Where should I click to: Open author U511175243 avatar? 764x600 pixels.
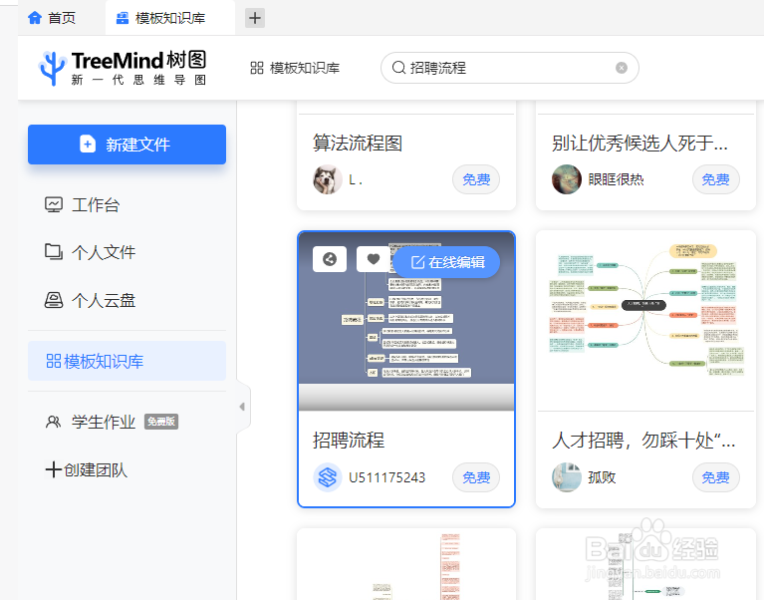click(327, 477)
